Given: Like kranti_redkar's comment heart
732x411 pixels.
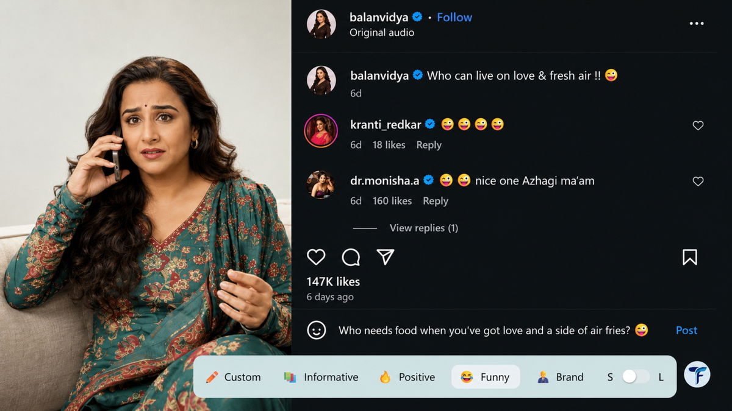Looking at the screenshot, I should click(698, 125).
